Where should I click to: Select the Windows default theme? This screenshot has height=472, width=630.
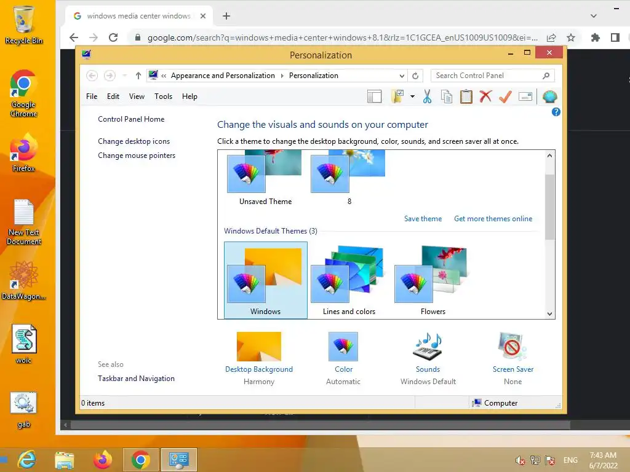(x=266, y=280)
